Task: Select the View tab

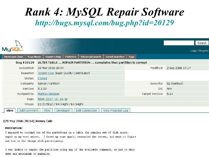Action: coord(10,110)
